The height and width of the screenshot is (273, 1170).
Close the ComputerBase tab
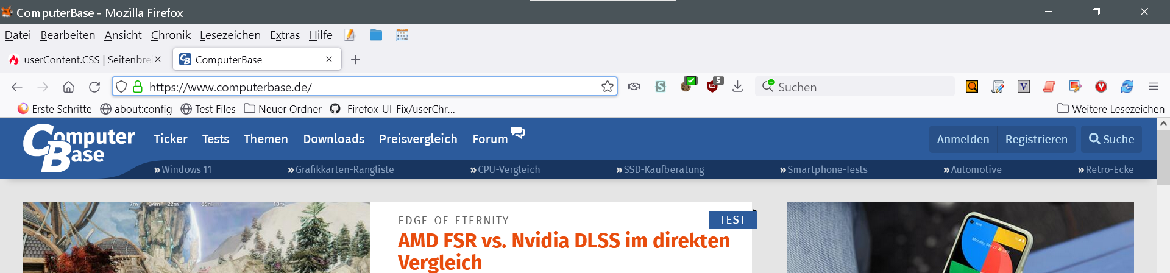329,59
